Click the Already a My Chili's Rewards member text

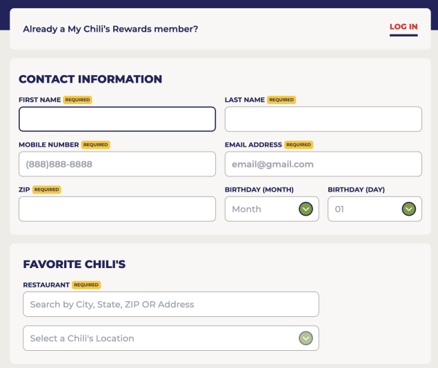(110, 29)
